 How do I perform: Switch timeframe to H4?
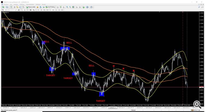(x=53, y=10)
